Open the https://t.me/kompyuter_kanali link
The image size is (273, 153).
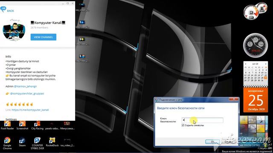[x=30, y=110]
